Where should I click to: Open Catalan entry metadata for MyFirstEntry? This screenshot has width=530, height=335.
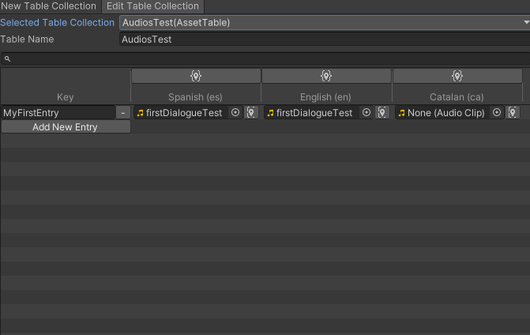click(513, 113)
